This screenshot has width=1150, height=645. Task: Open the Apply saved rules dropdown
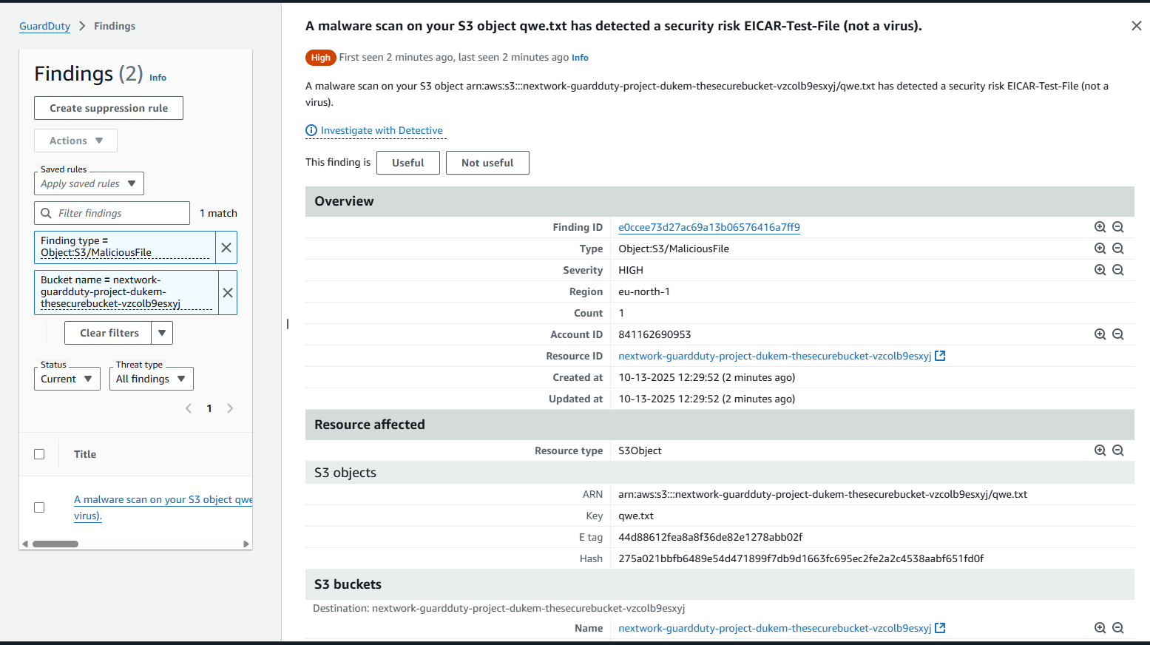tap(89, 183)
